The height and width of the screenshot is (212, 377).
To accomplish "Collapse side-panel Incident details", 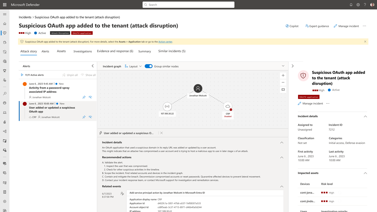I will (365, 116).
